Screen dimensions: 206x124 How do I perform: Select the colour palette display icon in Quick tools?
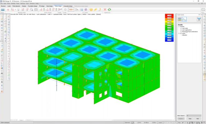click(x=180, y=19)
